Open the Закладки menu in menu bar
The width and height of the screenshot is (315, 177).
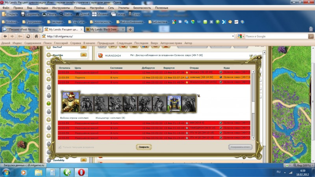[43, 7]
